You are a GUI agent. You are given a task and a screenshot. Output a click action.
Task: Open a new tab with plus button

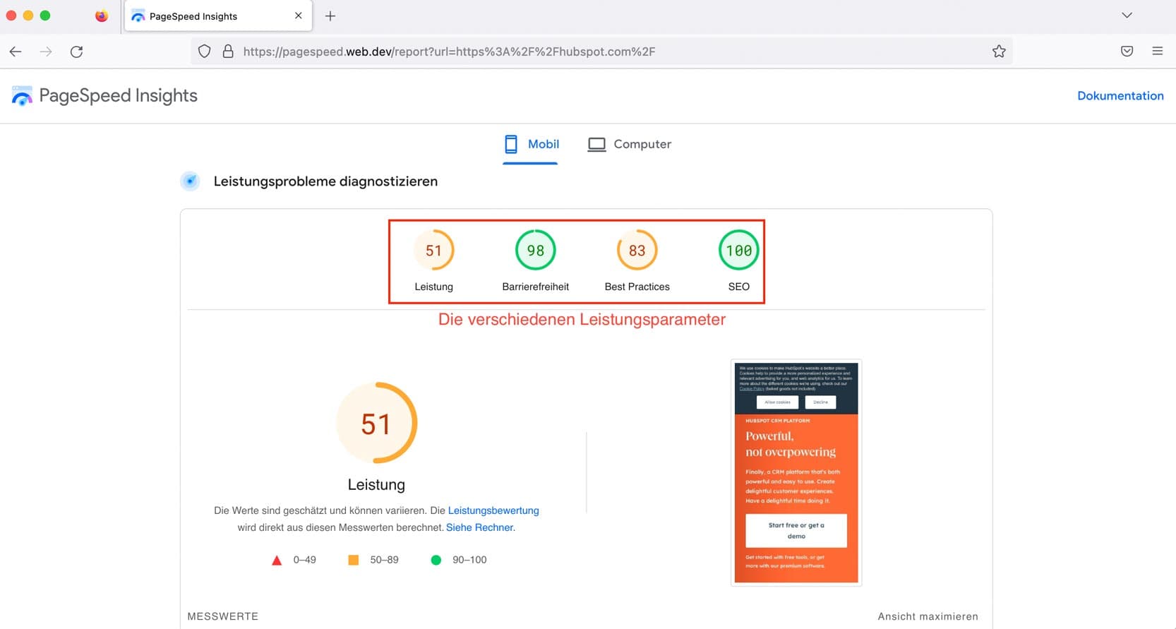click(x=330, y=16)
